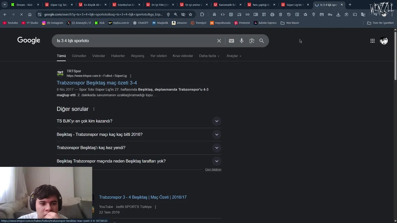Select the 'Görseller' search tab
This screenshot has width=397, height=223.
click(x=79, y=56)
